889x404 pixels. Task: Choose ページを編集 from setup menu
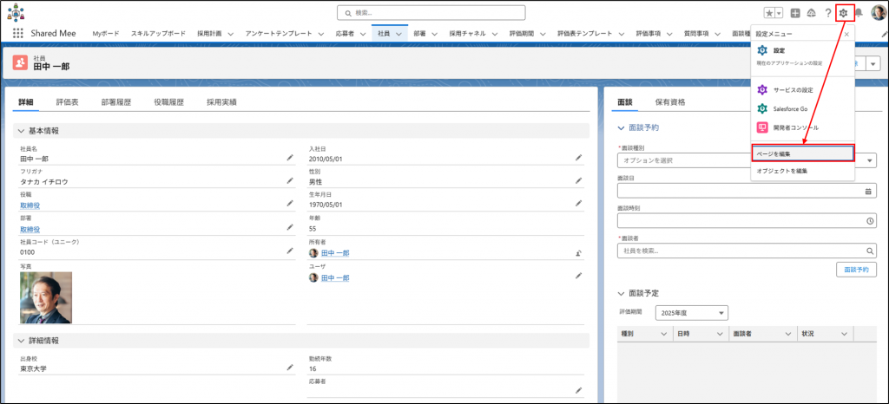[x=802, y=153]
